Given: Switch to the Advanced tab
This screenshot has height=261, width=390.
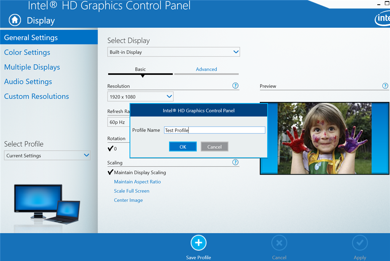Looking at the screenshot, I should (206, 69).
